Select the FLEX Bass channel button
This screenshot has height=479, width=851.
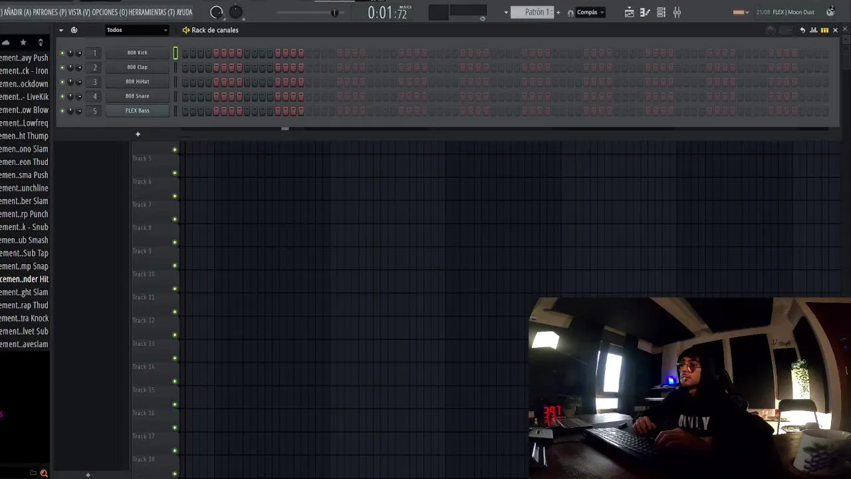click(x=138, y=110)
